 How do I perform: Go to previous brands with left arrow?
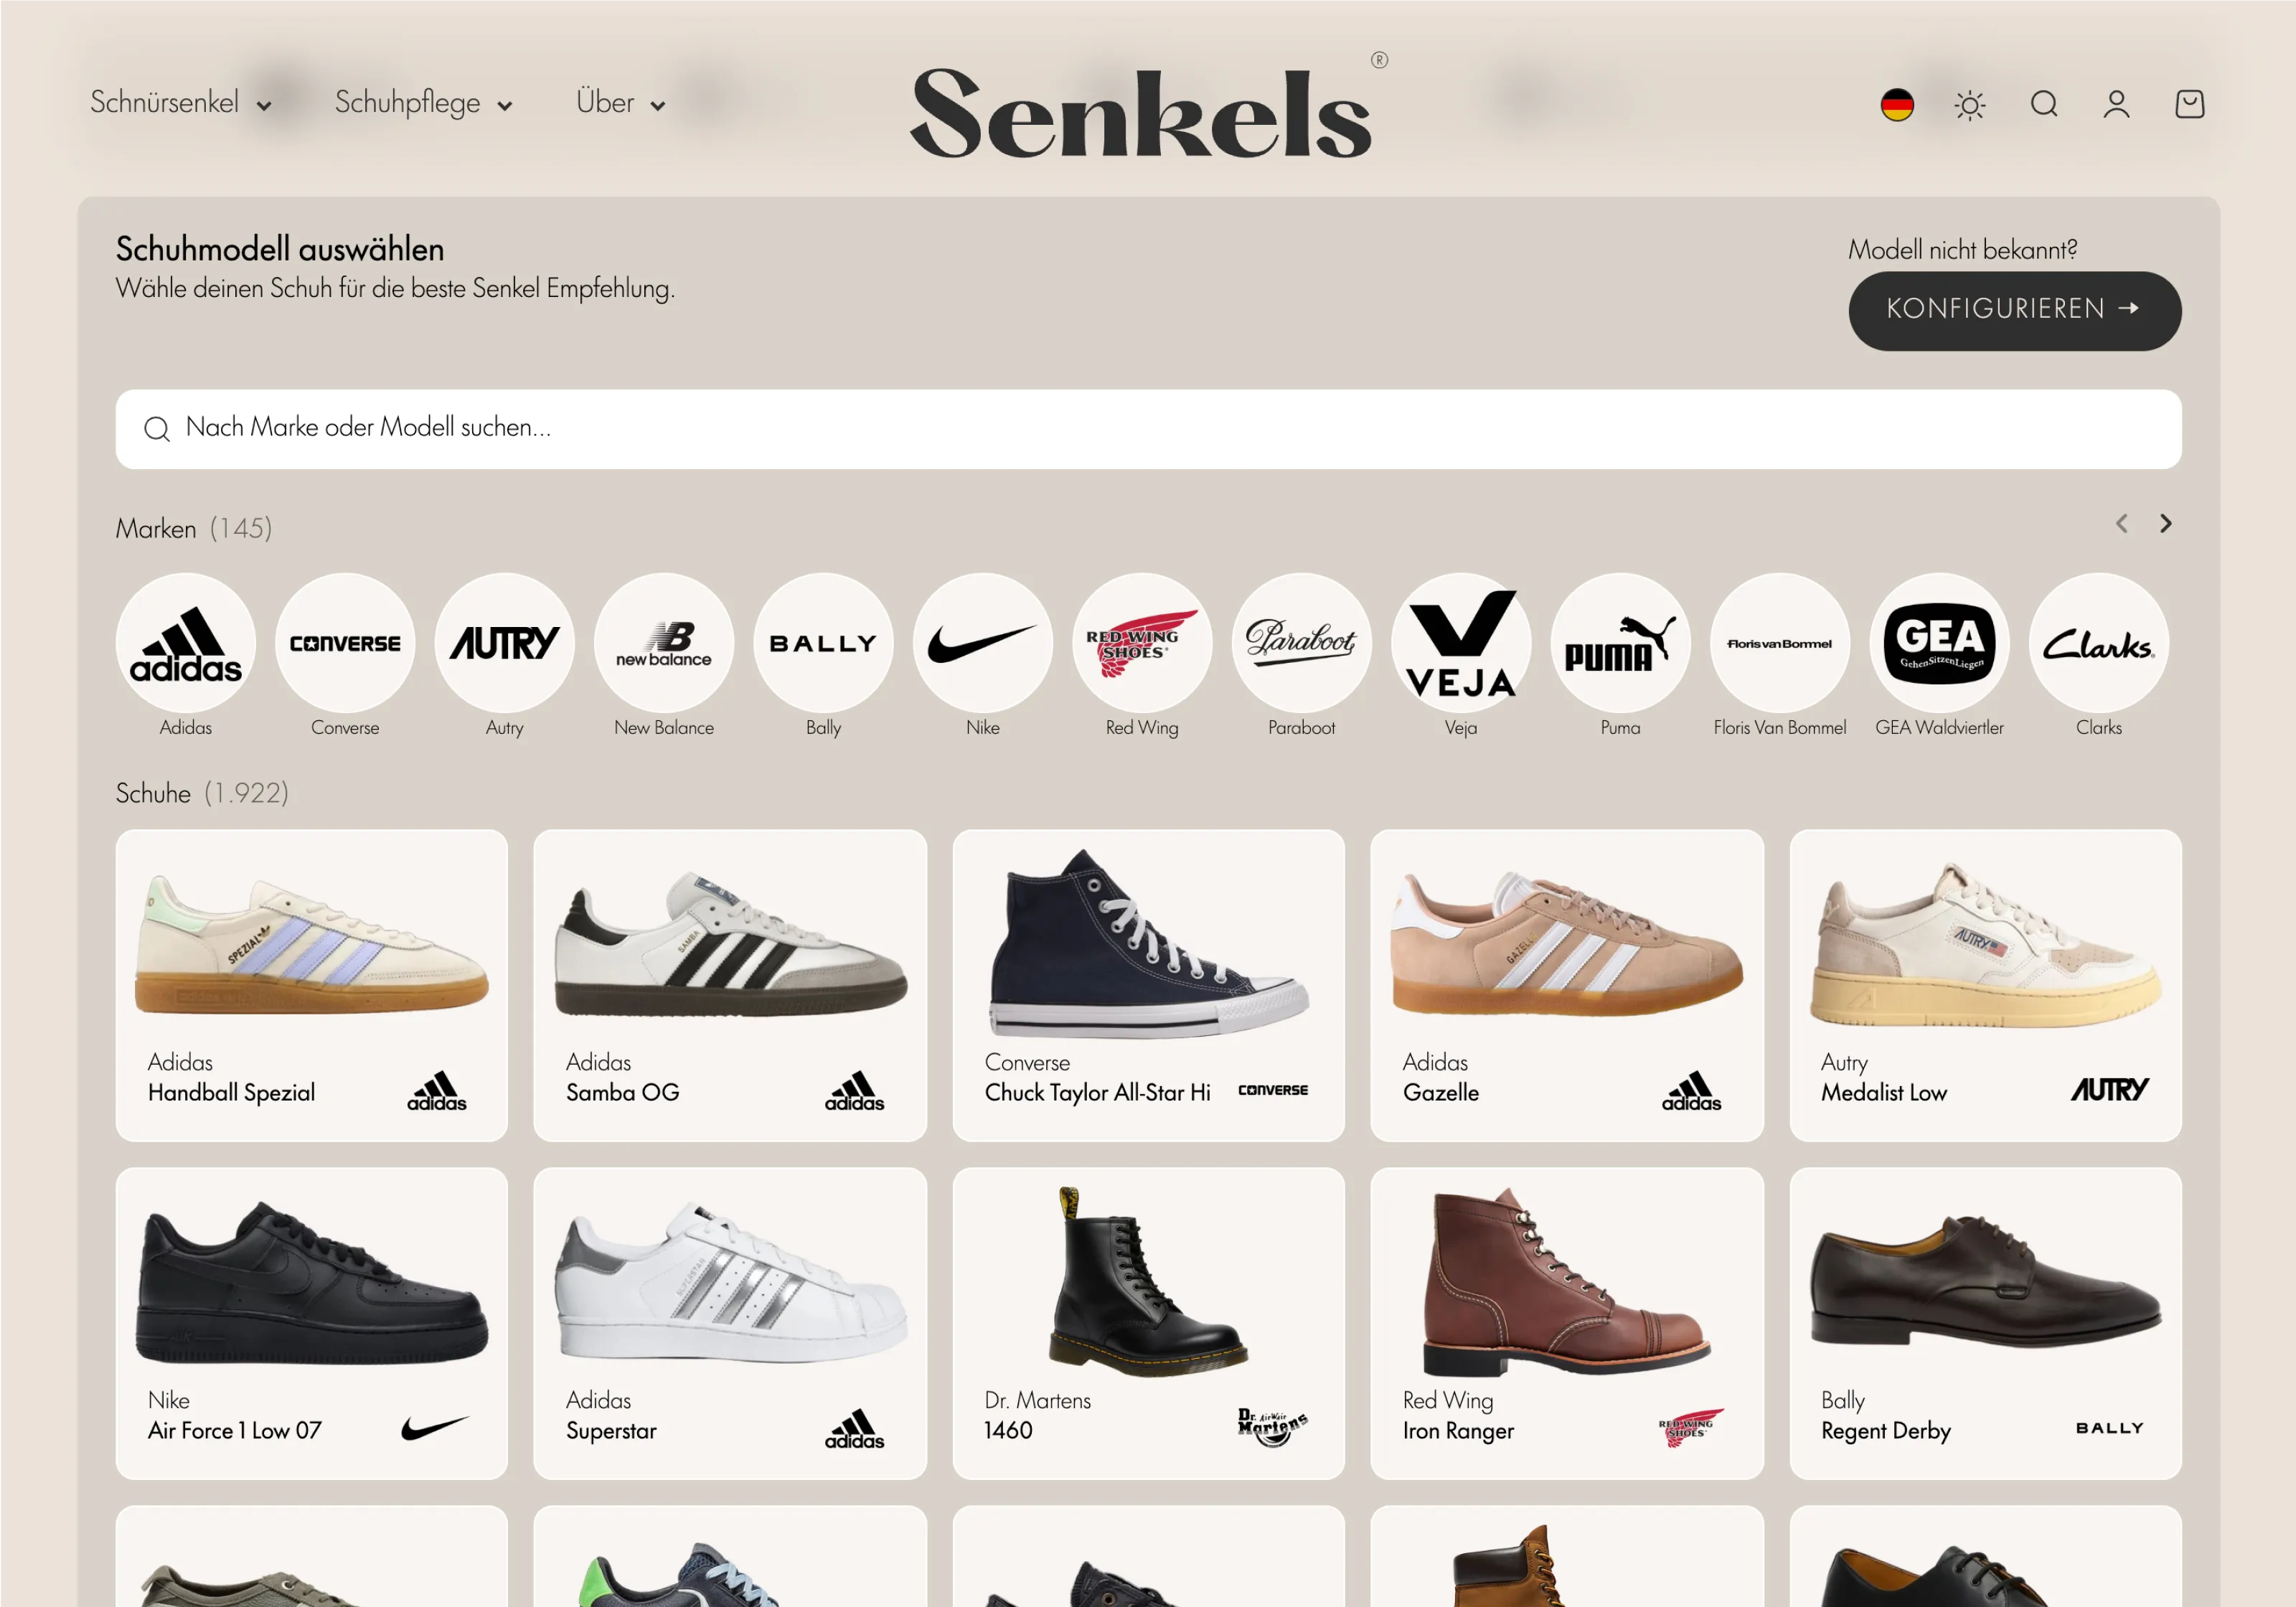pyautogui.click(x=2121, y=524)
